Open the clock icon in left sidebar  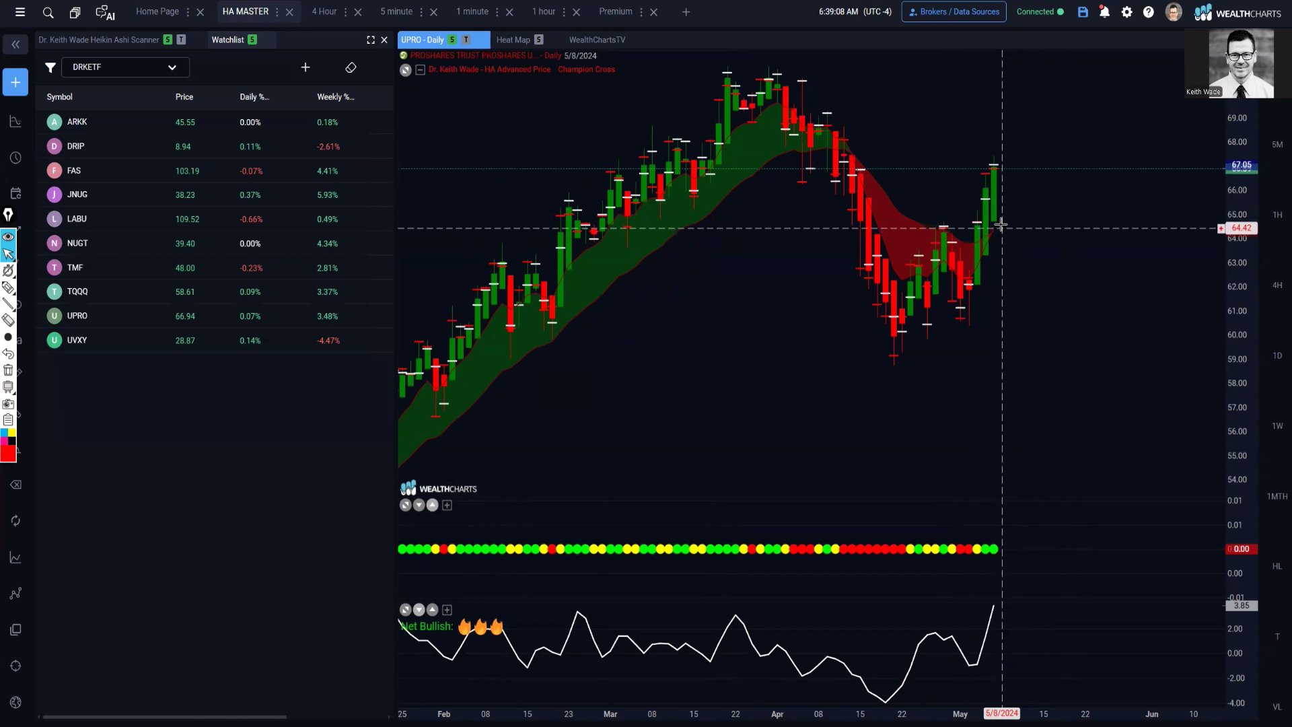click(15, 158)
